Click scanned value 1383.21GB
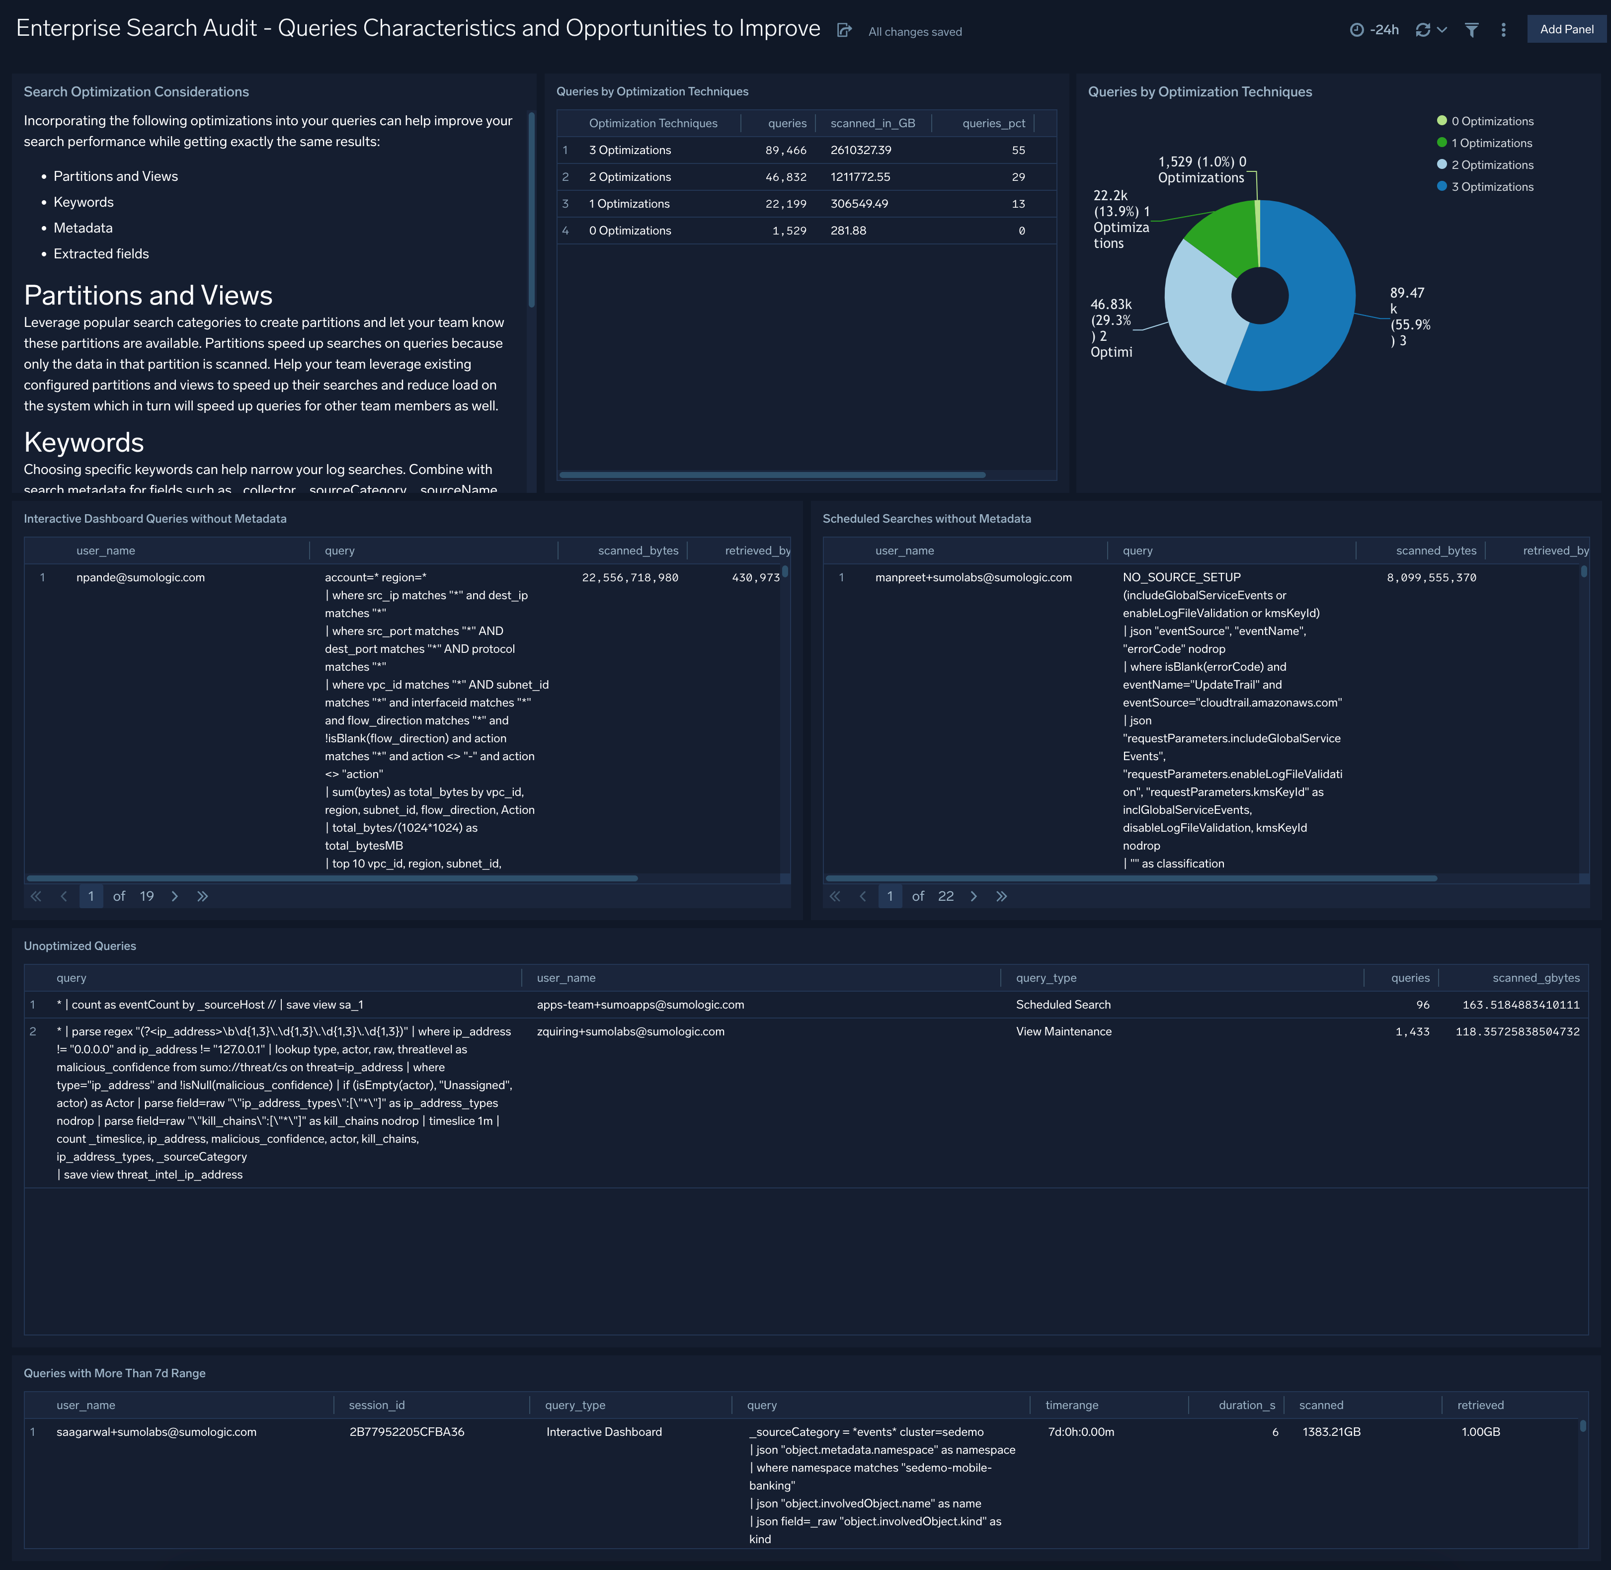 1331,1432
